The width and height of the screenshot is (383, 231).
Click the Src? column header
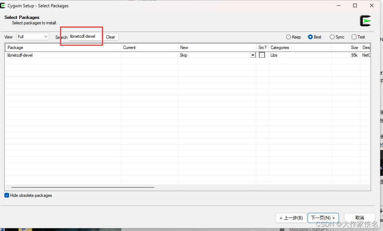pyautogui.click(x=262, y=48)
